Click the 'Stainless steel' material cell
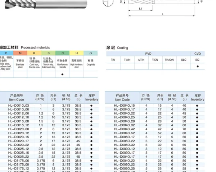This screenshot has width=216, height=172. pyautogui.click(x=20, y=63)
